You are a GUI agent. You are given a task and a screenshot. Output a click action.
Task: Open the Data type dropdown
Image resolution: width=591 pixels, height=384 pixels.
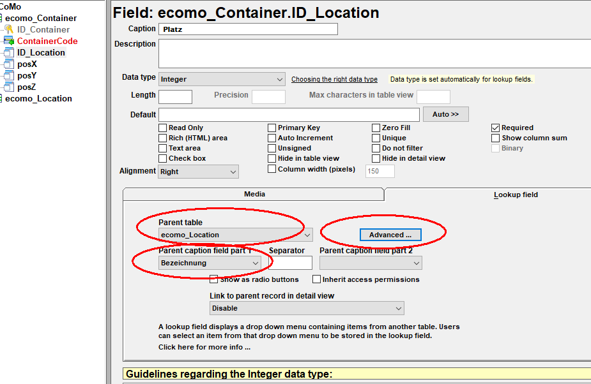click(222, 80)
